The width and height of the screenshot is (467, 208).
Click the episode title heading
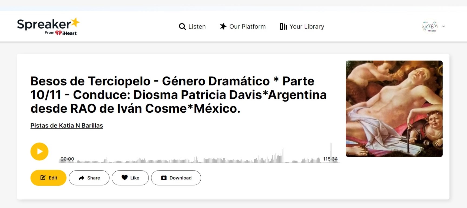click(x=178, y=95)
